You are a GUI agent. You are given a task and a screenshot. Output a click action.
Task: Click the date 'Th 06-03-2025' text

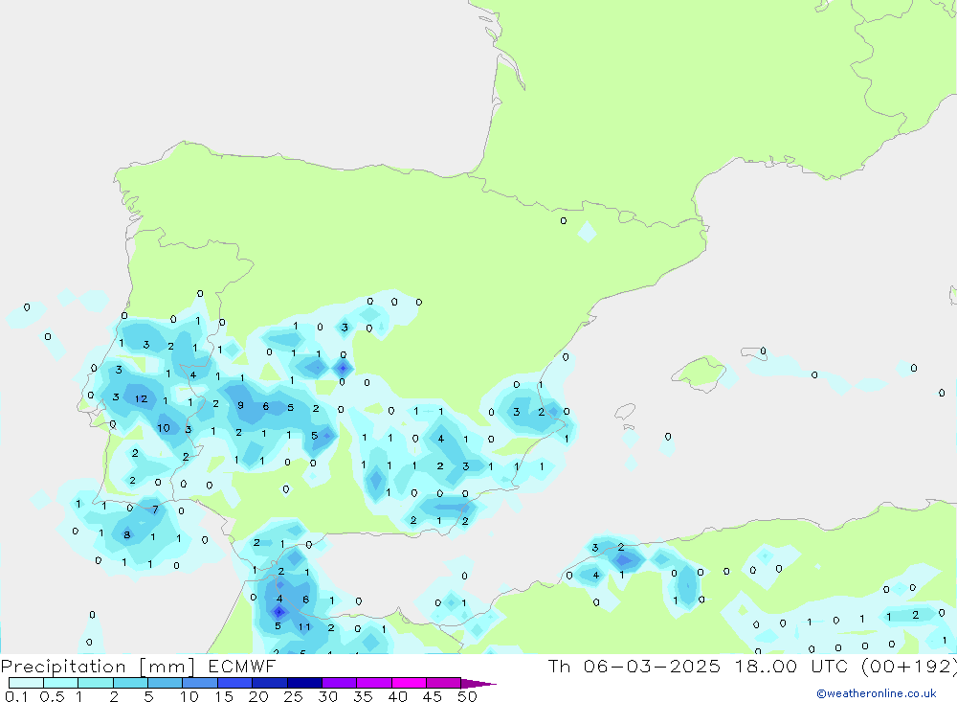pos(634,666)
